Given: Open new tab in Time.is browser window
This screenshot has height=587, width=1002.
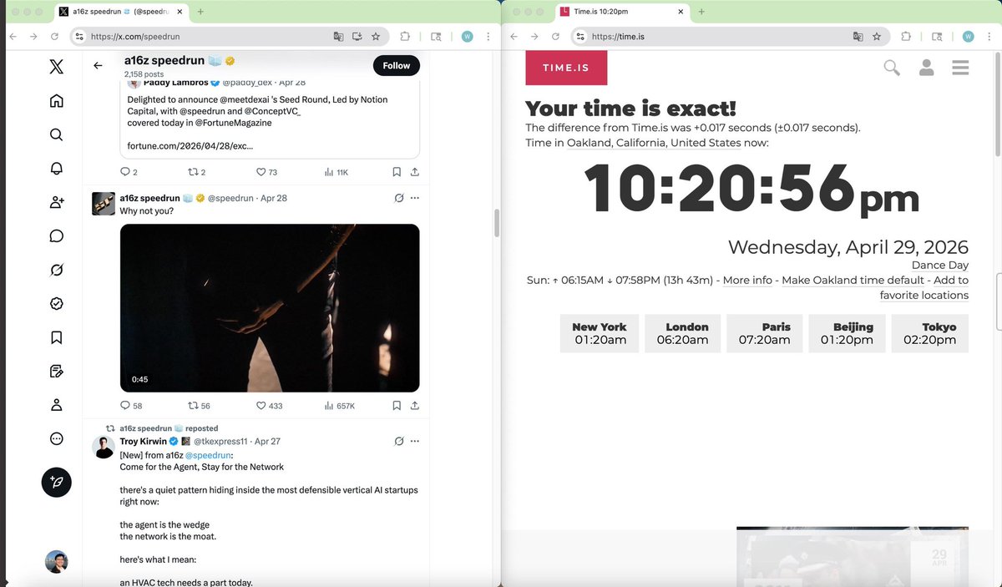Looking at the screenshot, I should [x=701, y=12].
